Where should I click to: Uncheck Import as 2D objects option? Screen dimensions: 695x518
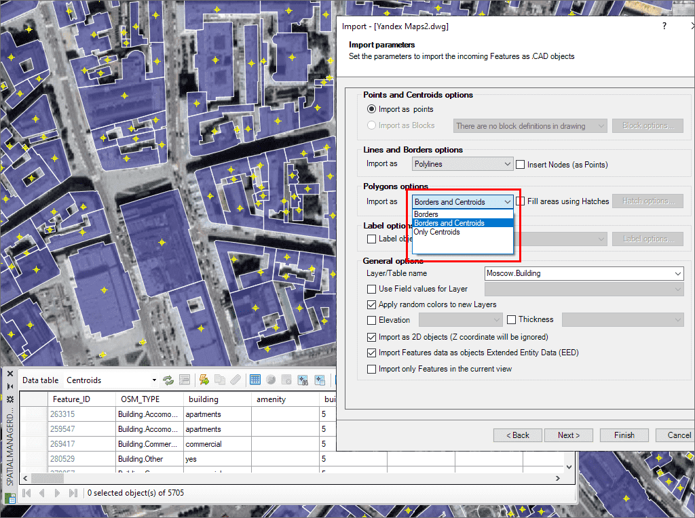tap(371, 338)
